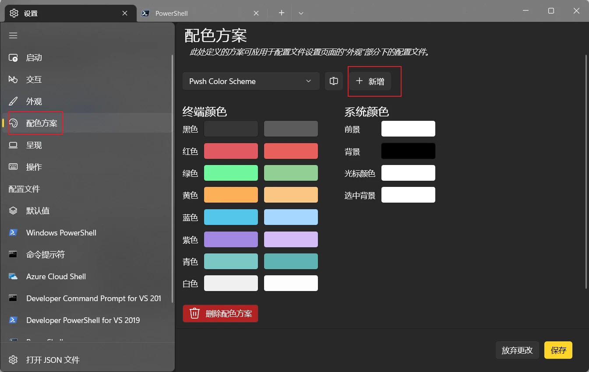Open the Pwsh Color Scheme dropdown
Screen dimensions: 589x372
pyautogui.click(x=251, y=81)
